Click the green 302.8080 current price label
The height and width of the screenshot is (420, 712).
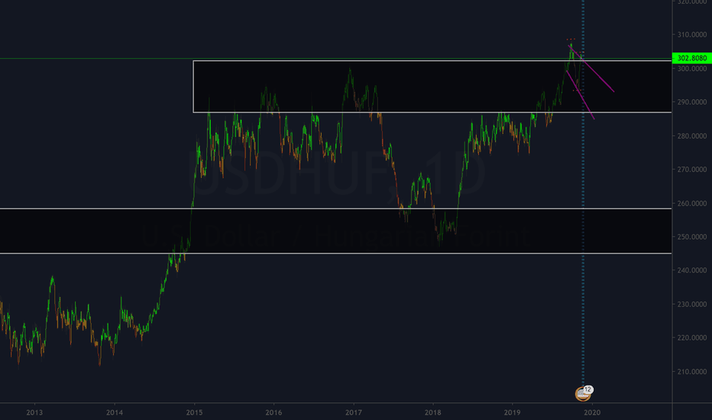click(x=691, y=58)
